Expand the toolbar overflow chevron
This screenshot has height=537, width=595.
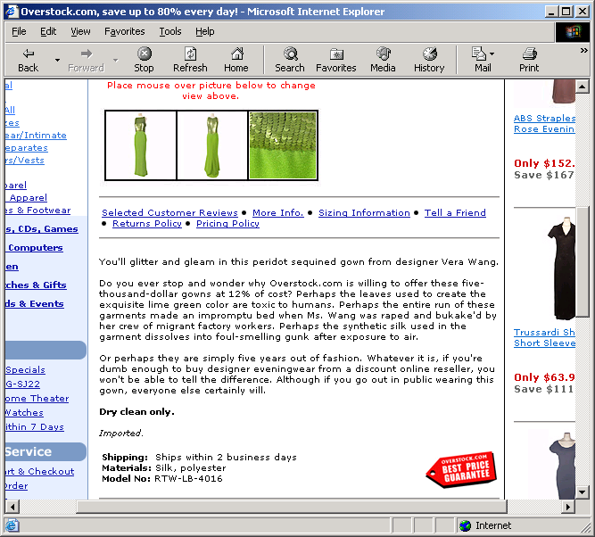pos(584,50)
